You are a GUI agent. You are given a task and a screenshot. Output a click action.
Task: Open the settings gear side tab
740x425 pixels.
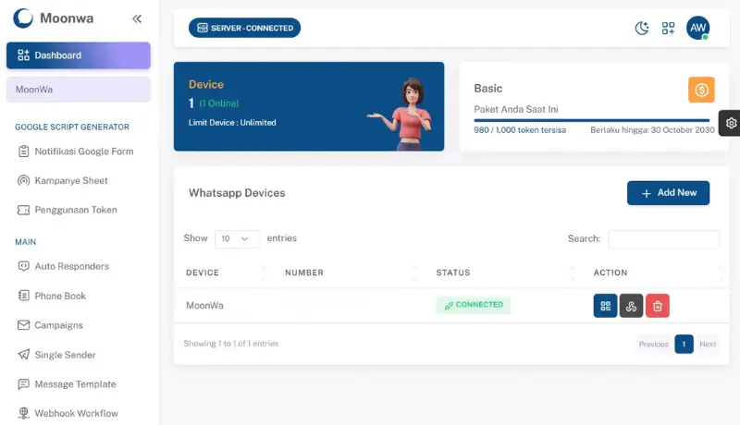coord(730,123)
